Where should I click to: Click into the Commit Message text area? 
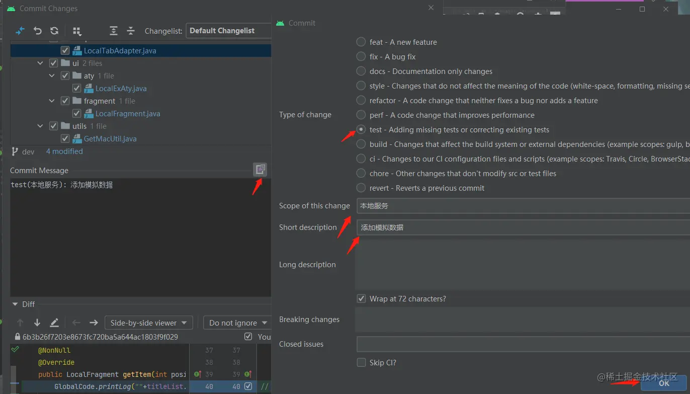(140, 238)
